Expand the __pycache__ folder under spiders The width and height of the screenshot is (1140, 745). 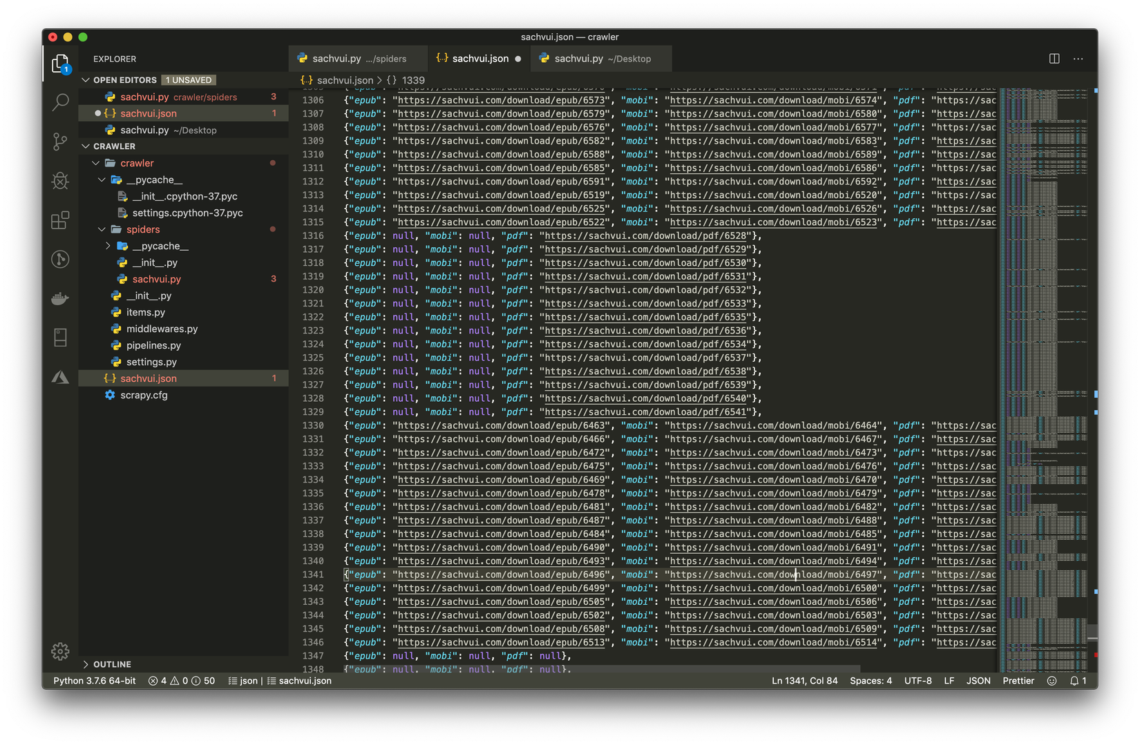(108, 246)
